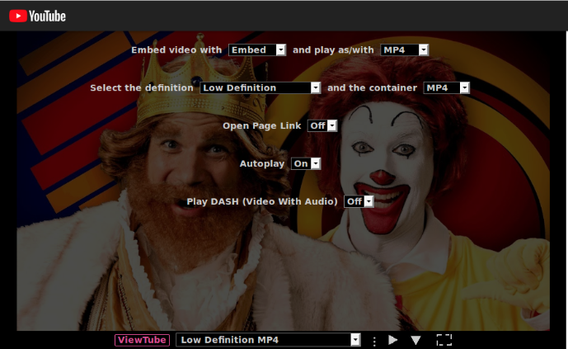Screen dimensions: 568x349
Task: Click the 'Open Page Link' label
Action: [x=262, y=125]
